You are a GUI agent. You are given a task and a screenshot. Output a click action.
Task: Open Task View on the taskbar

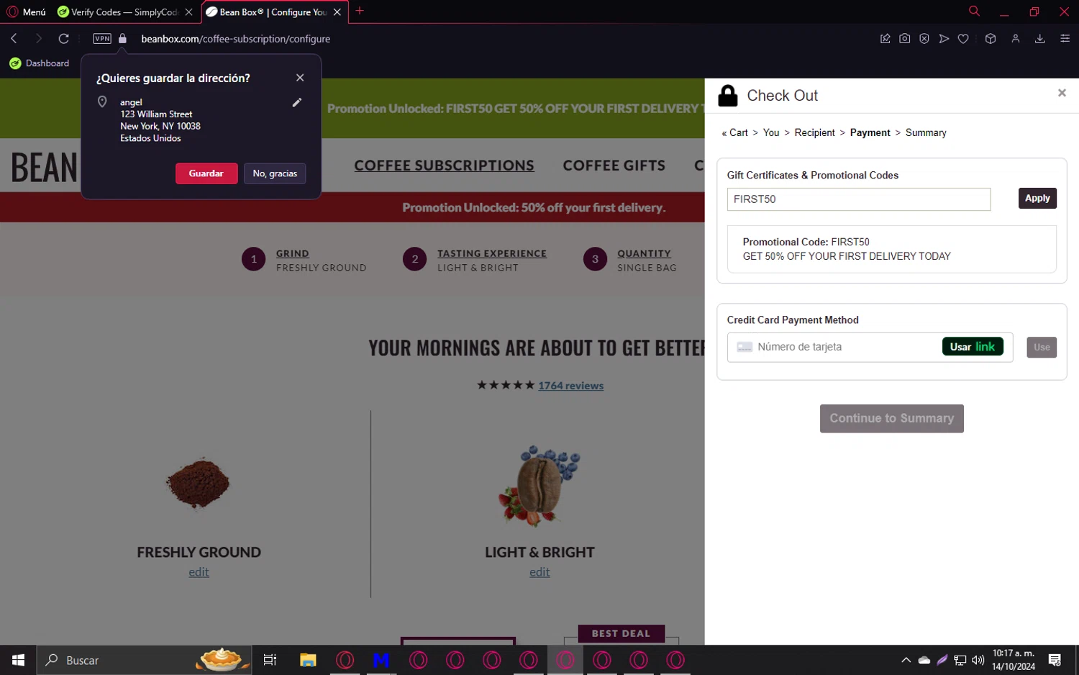tap(270, 660)
